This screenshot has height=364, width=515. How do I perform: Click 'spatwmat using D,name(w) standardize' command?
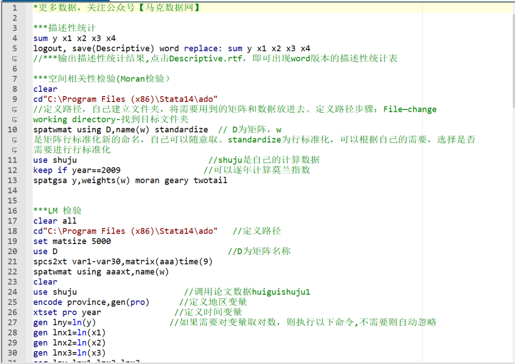(121, 130)
